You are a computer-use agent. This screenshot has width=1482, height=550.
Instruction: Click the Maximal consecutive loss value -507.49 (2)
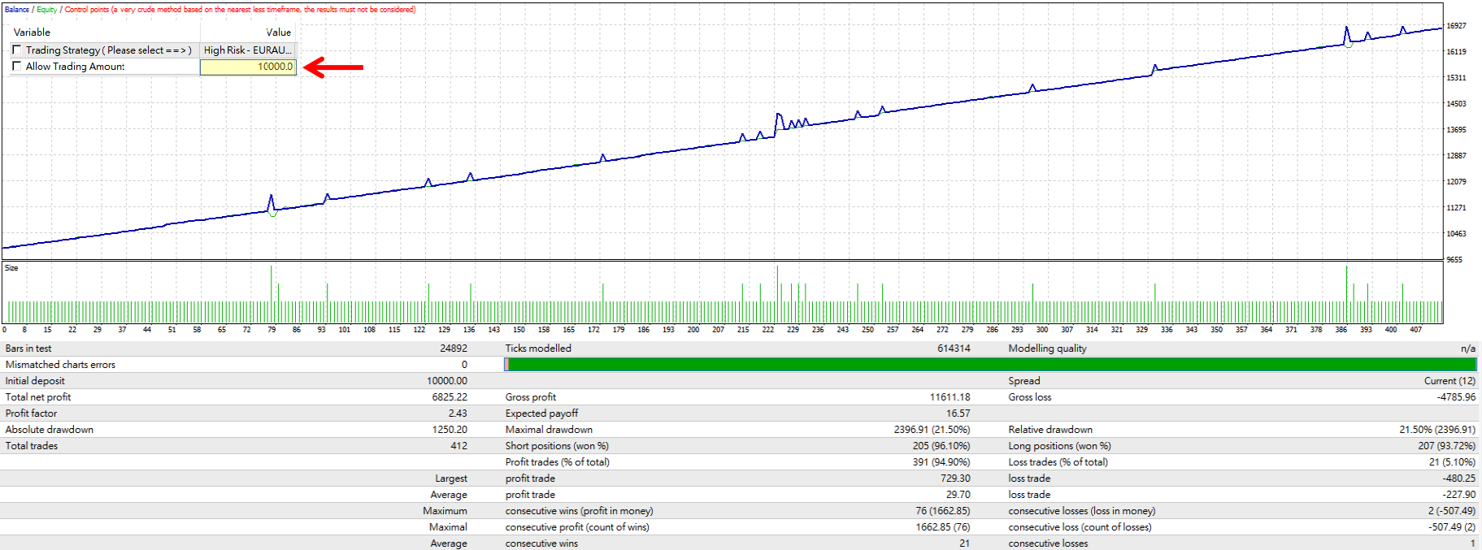click(1452, 527)
